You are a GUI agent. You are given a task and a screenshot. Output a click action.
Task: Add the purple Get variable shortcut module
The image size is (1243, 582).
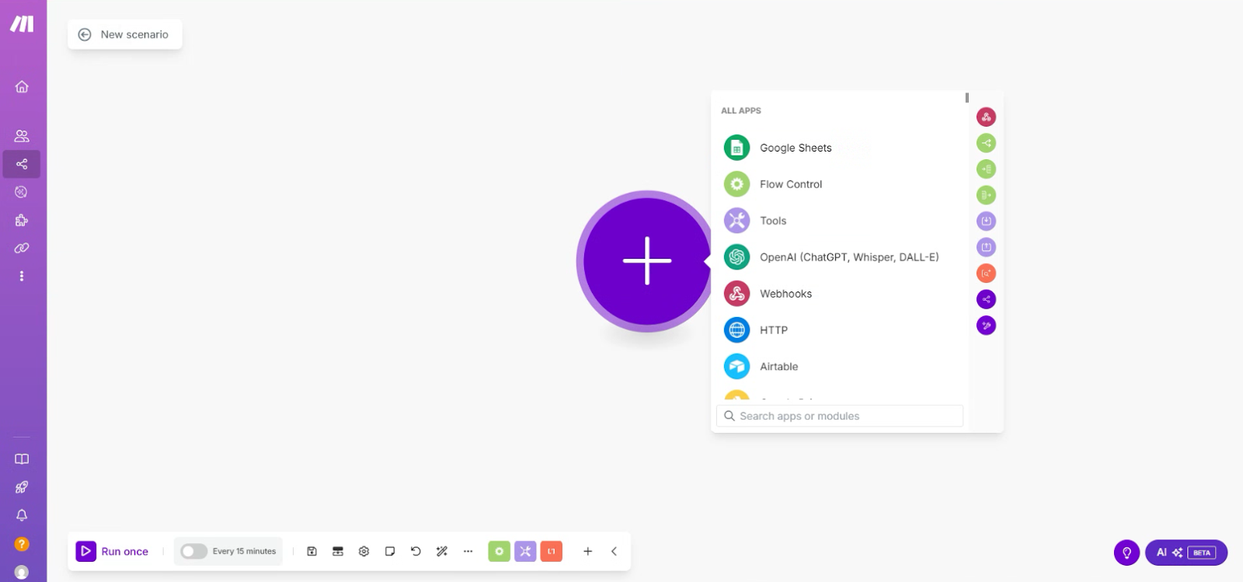coord(986,221)
